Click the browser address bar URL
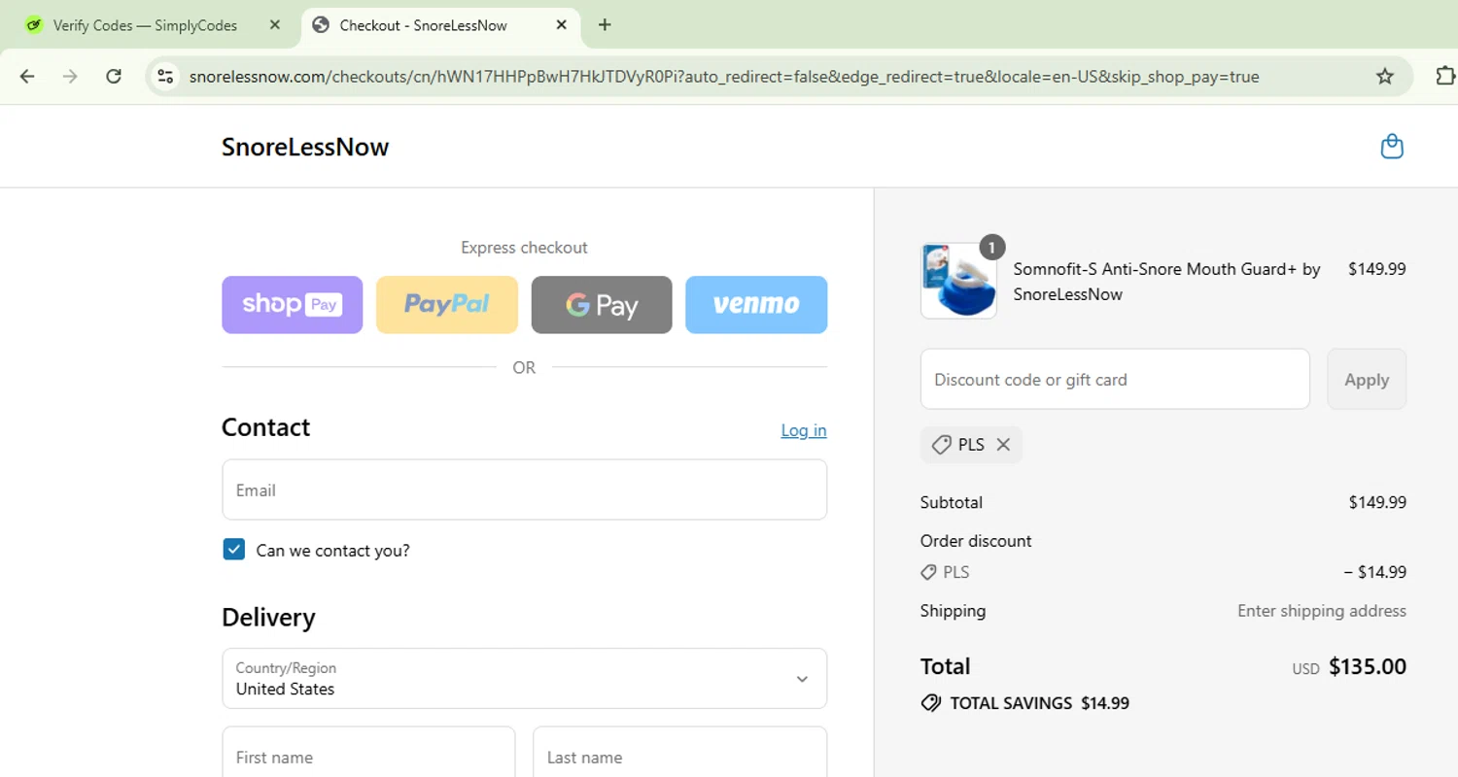Viewport: 1458px width, 777px height. (x=724, y=77)
